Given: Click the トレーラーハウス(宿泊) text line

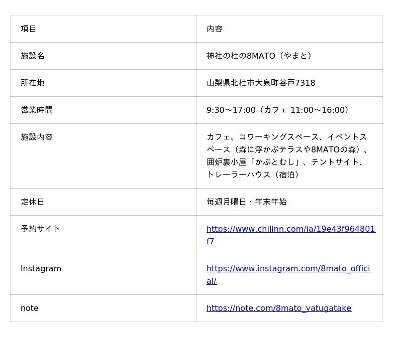Looking at the screenshot, I should click(253, 175).
